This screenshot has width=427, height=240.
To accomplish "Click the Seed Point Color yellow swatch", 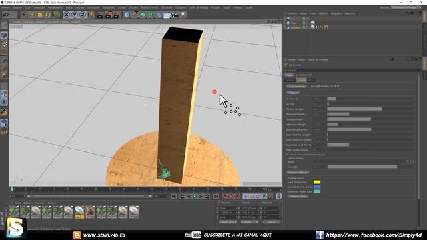I will click(317, 182).
